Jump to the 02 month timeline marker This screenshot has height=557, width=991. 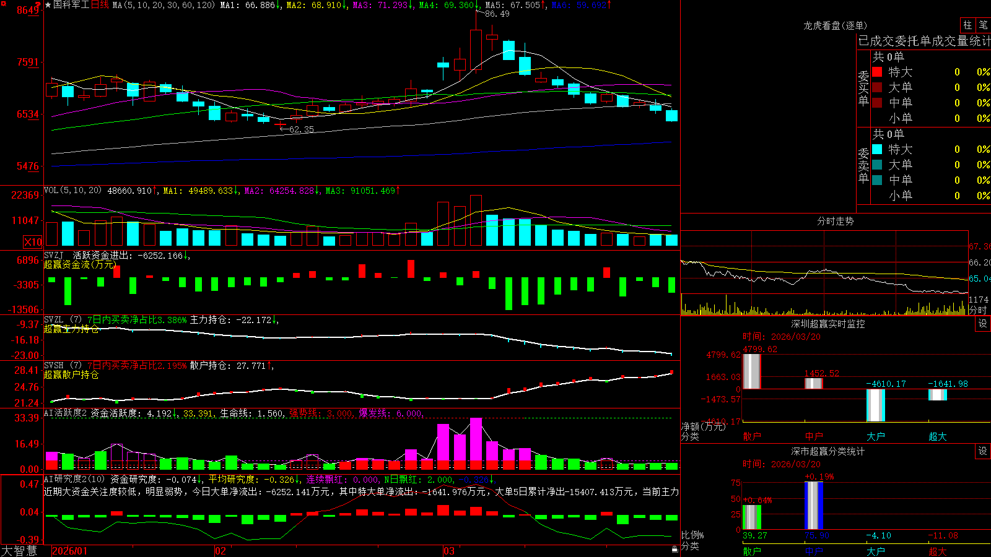220,551
